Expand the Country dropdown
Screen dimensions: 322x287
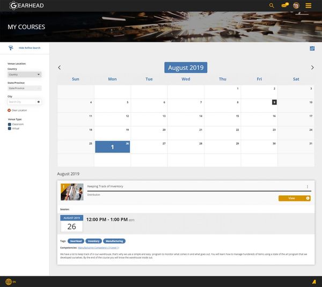click(24, 75)
